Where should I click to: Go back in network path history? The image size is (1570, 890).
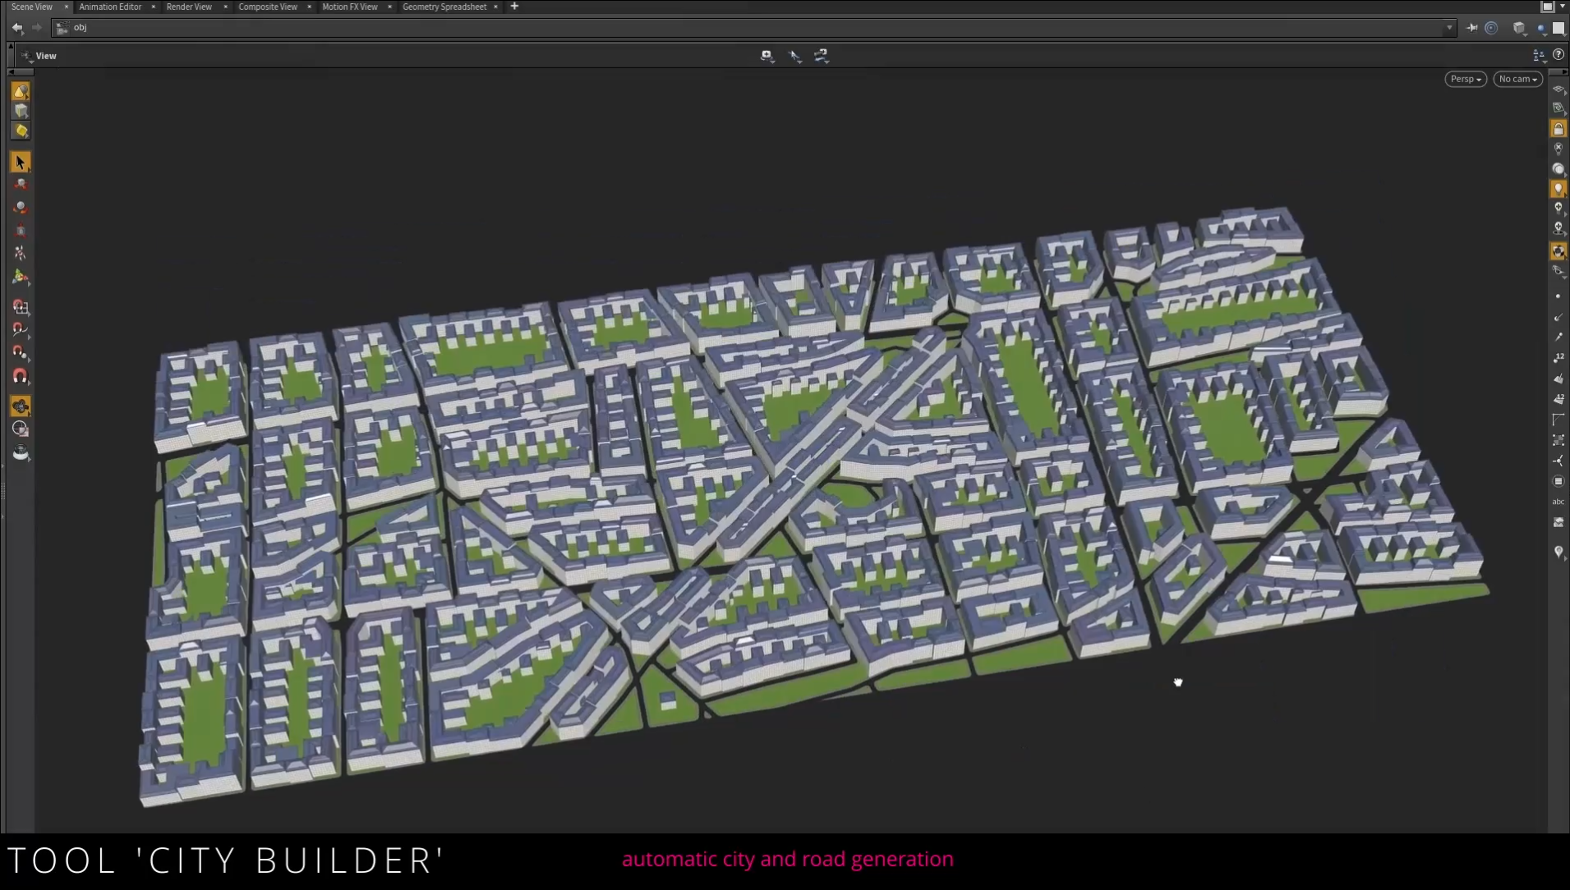point(17,28)
